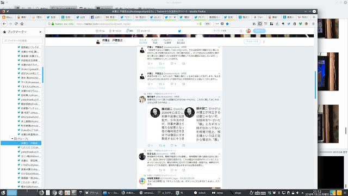Open Firefox home page icon
Screen dimensions: 348x196
(22, 24)
